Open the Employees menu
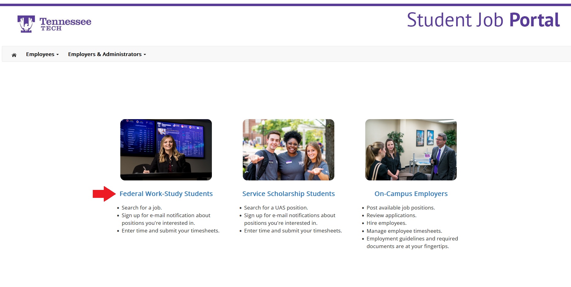This screenshot has width=571, height=287. 40,54
